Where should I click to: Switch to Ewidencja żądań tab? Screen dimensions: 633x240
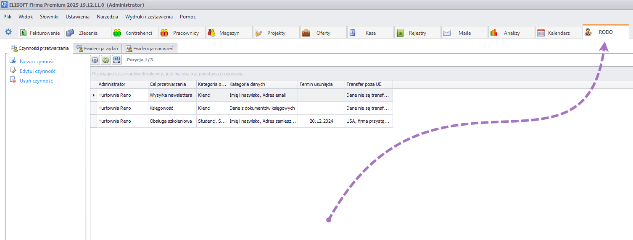coord(98,49)
